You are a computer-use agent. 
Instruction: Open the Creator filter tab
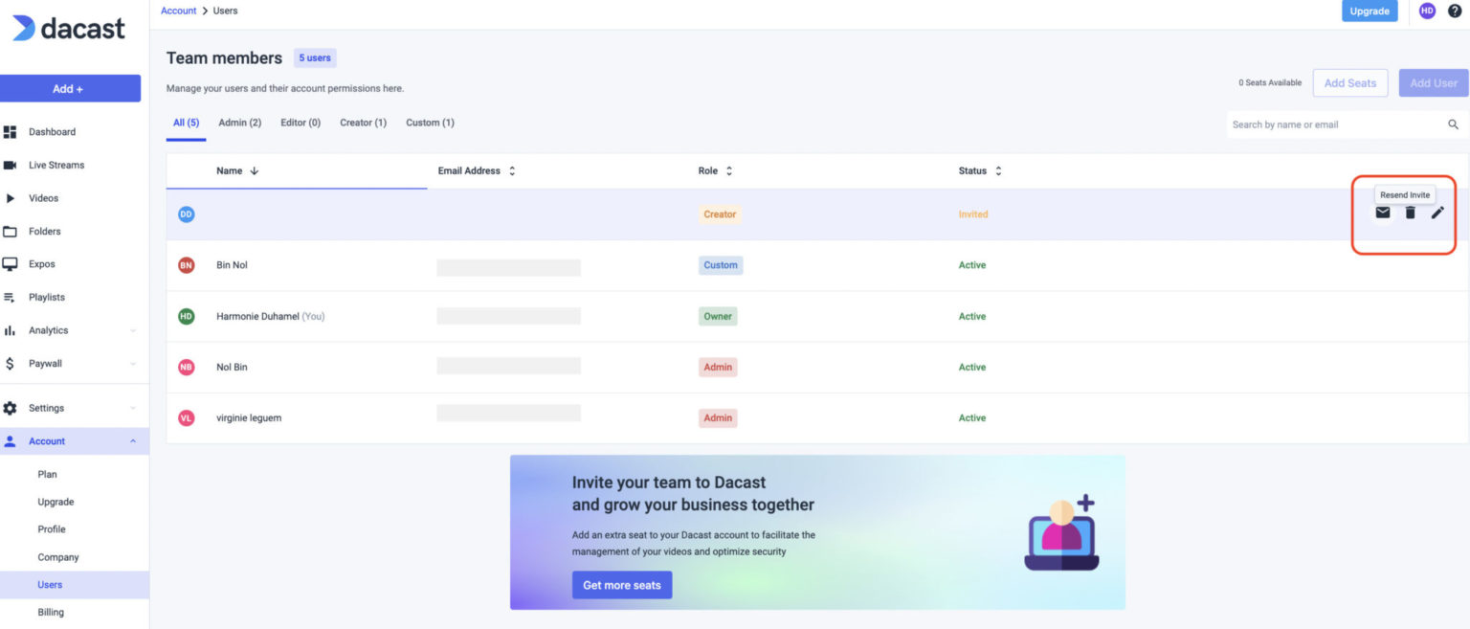tap(363, 123)
